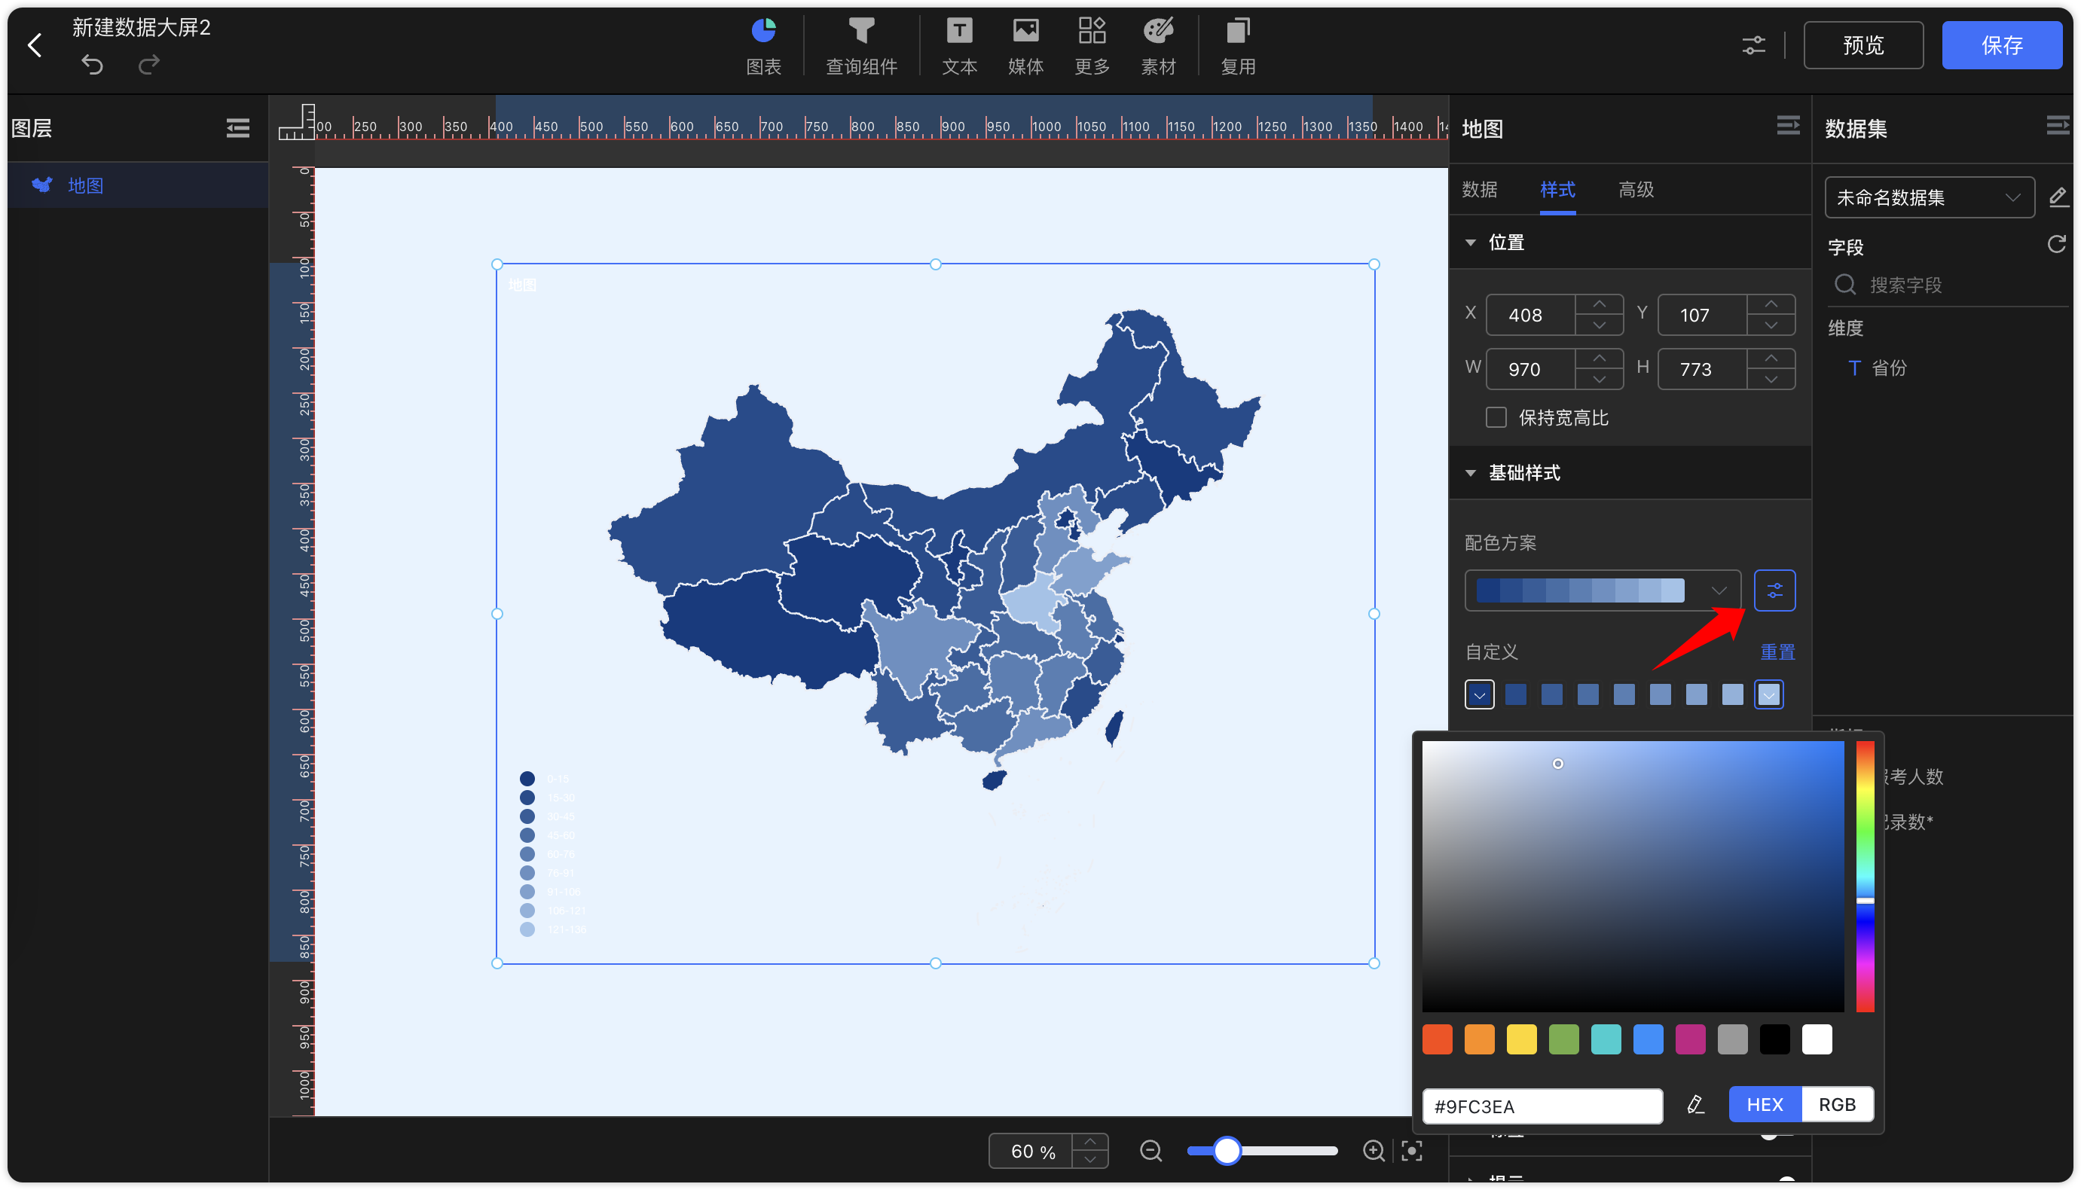Collapse the 位置 section

pyautogui.click(x=1471, y=243)
